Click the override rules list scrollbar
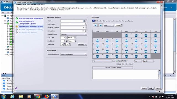Screen dimensions: 177x99 (x=159, y=74)
